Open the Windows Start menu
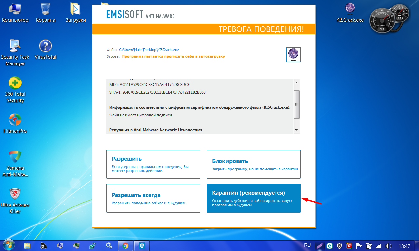 pos(9,245)
